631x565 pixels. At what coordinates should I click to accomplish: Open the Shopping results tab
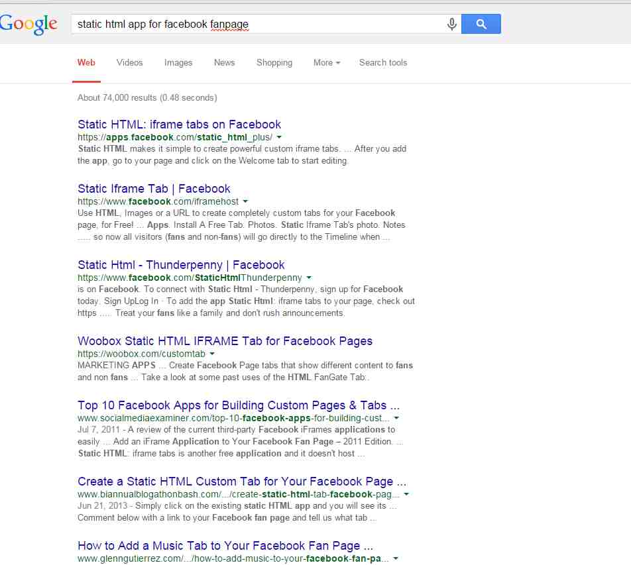click(274, 63)
